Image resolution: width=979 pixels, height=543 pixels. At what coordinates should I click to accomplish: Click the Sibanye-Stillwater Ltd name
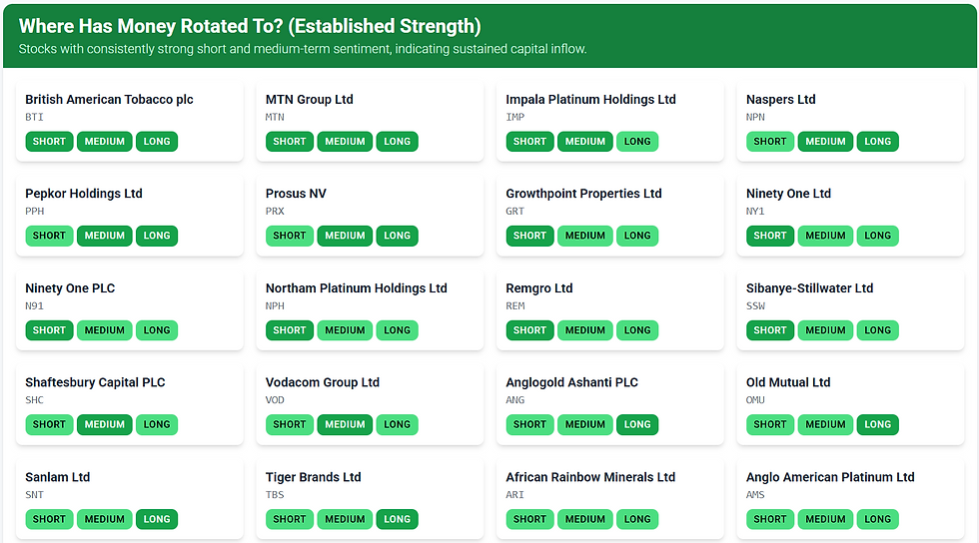click(810, 288)
